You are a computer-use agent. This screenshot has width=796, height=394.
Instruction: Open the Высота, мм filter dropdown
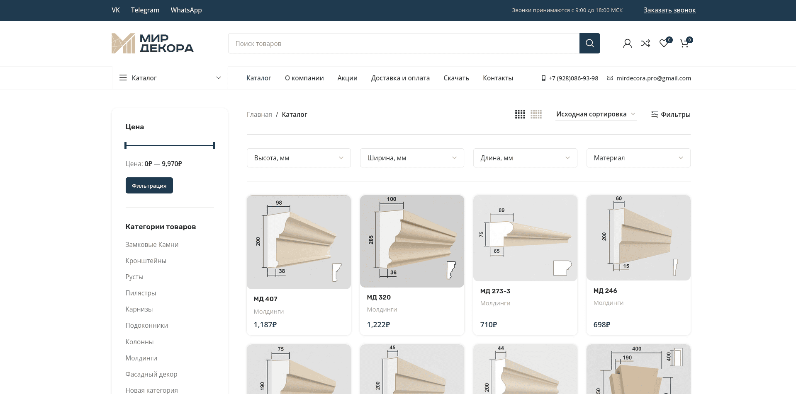(299, 158)
